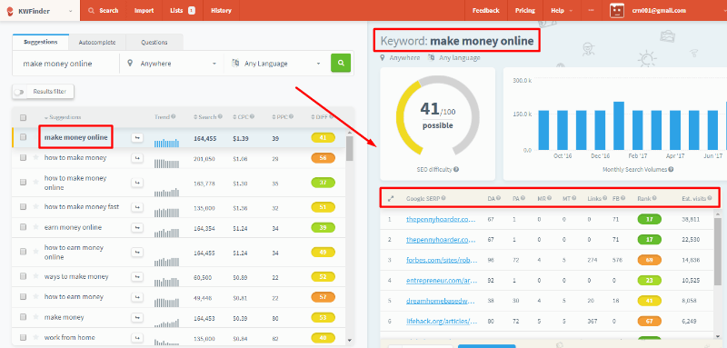Click the star icon beside 'how to make money'
Image resolution: width=727 pixels, height=348 pixels.
(35, 158)
